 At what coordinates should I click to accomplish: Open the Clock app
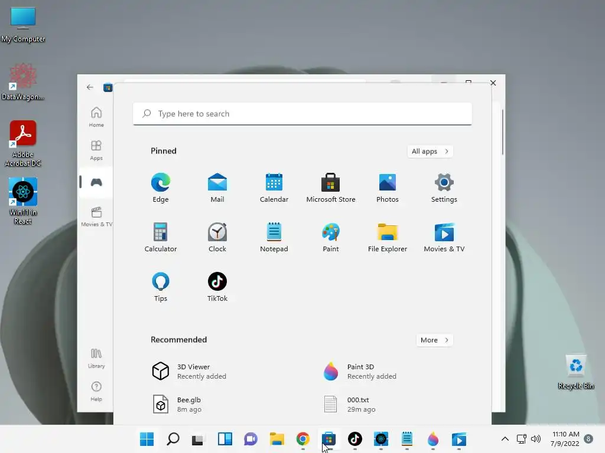point(217,237)
